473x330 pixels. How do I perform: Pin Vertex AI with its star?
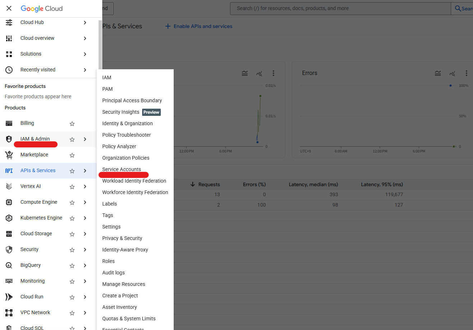tap(72, 187)
